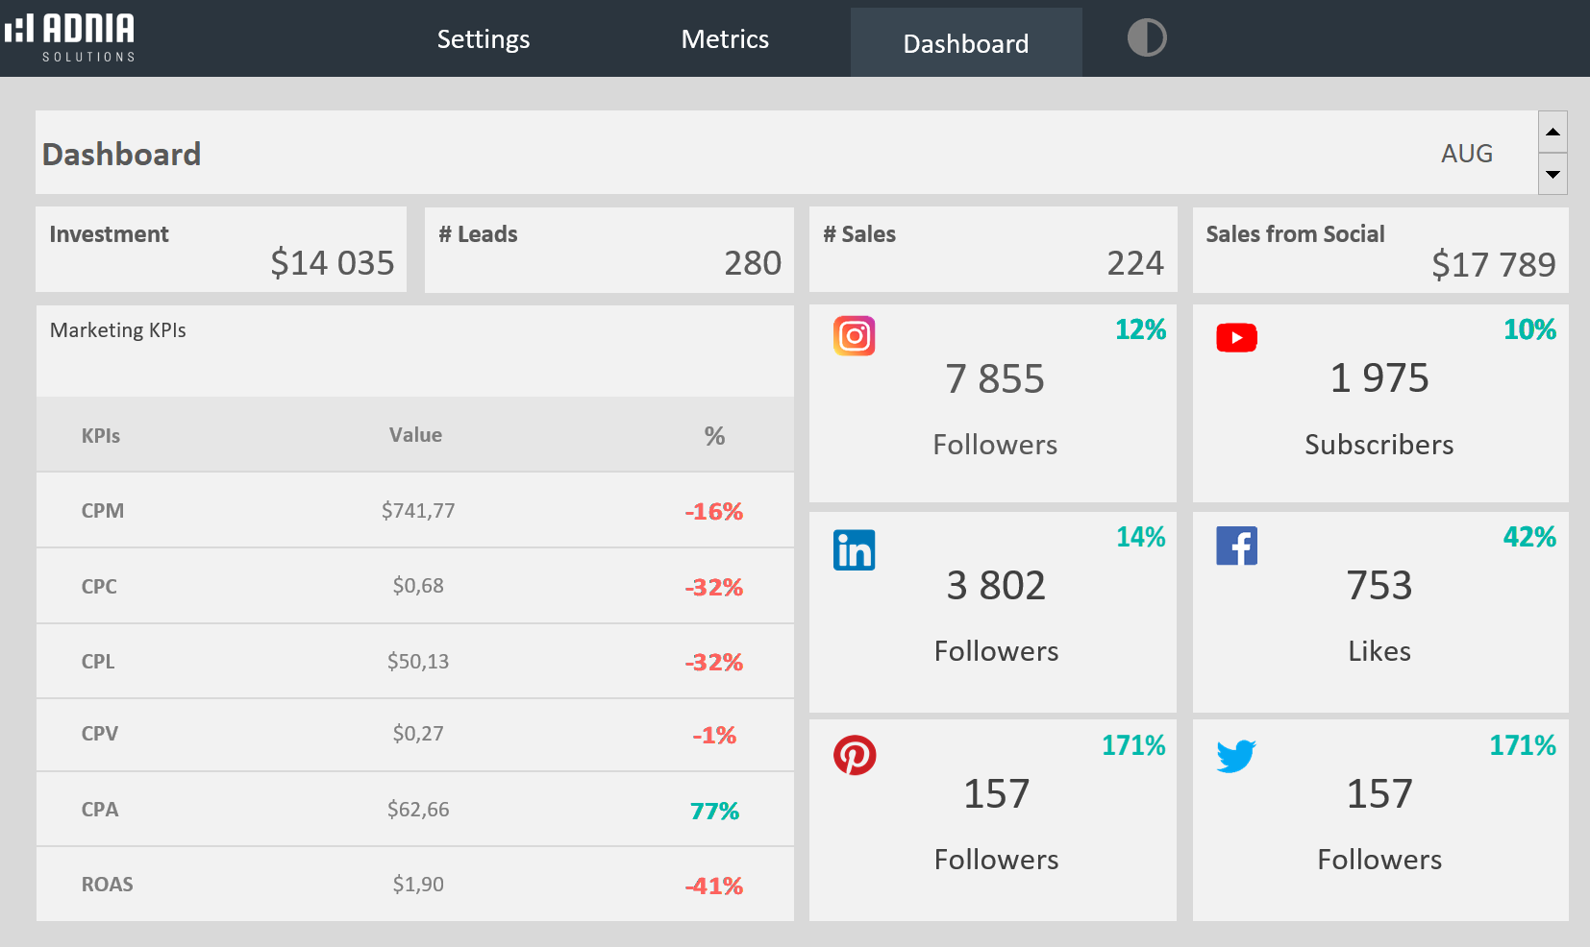
Task: Select the Dashboard tab
Action: tap(965, 43)
